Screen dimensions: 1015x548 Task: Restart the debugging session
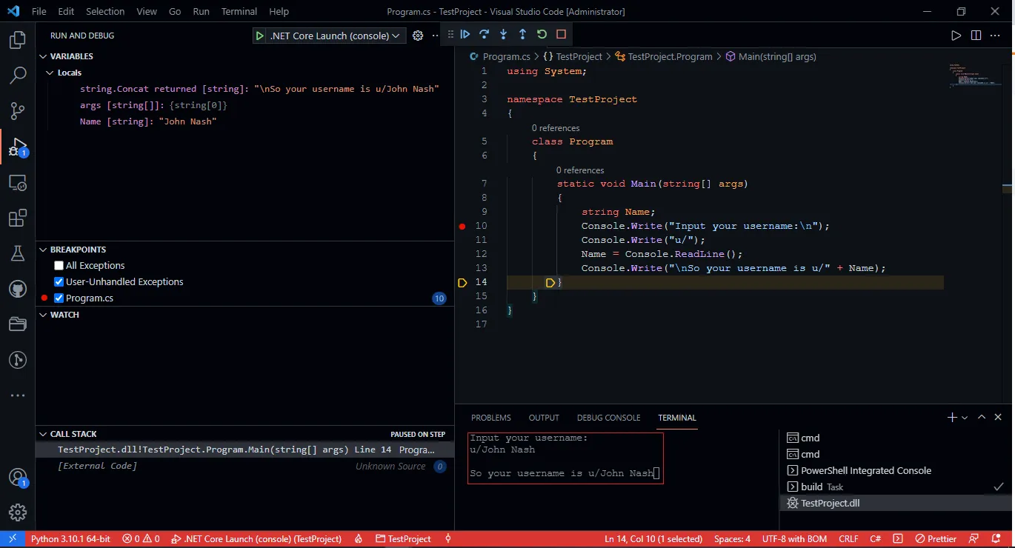click(x=542, y=34)
